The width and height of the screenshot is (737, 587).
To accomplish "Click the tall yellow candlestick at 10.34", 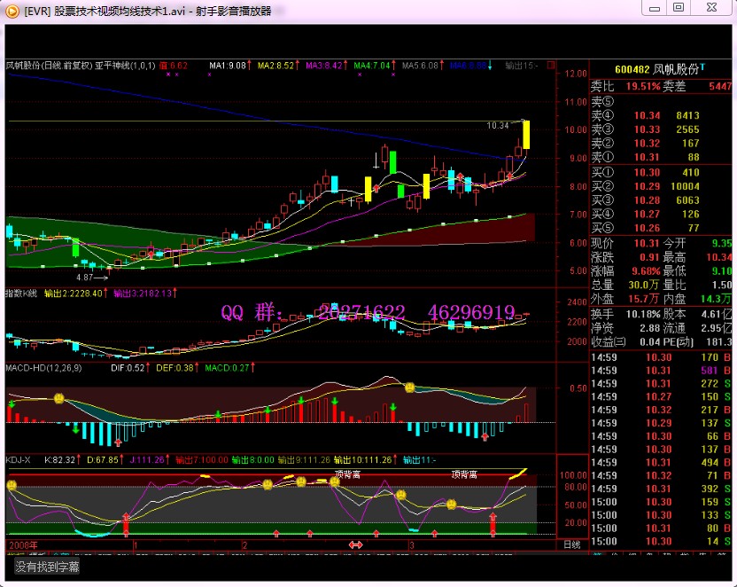I will pos(526,134).
